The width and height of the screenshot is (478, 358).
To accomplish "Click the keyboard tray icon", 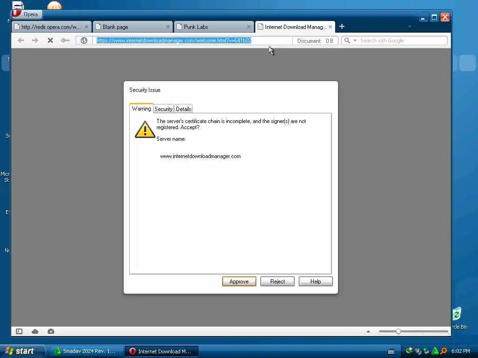I will (391, 351).
